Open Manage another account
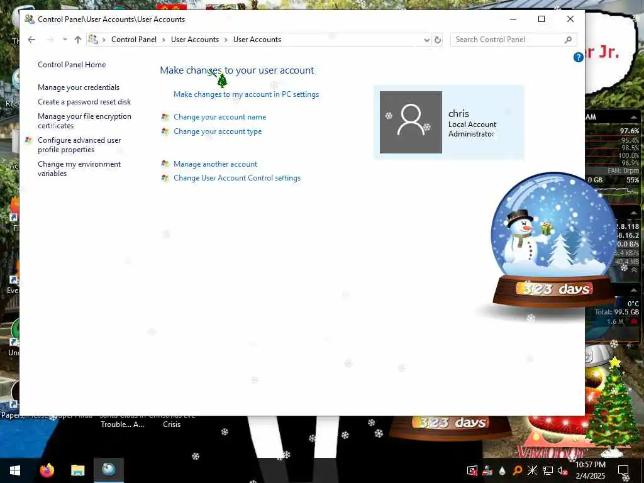 [215, 164]
